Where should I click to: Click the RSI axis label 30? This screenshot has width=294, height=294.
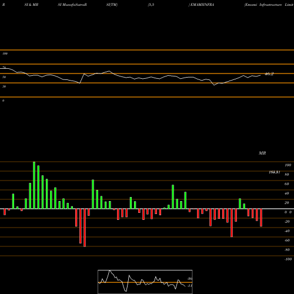pos(4,86)
